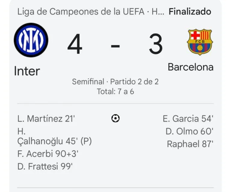Click the dash between the scores
Screen dimensions: 231x192
[115, 45]
